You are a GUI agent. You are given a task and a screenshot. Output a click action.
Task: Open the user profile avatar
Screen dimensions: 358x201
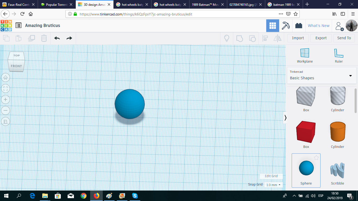(351, 26)
